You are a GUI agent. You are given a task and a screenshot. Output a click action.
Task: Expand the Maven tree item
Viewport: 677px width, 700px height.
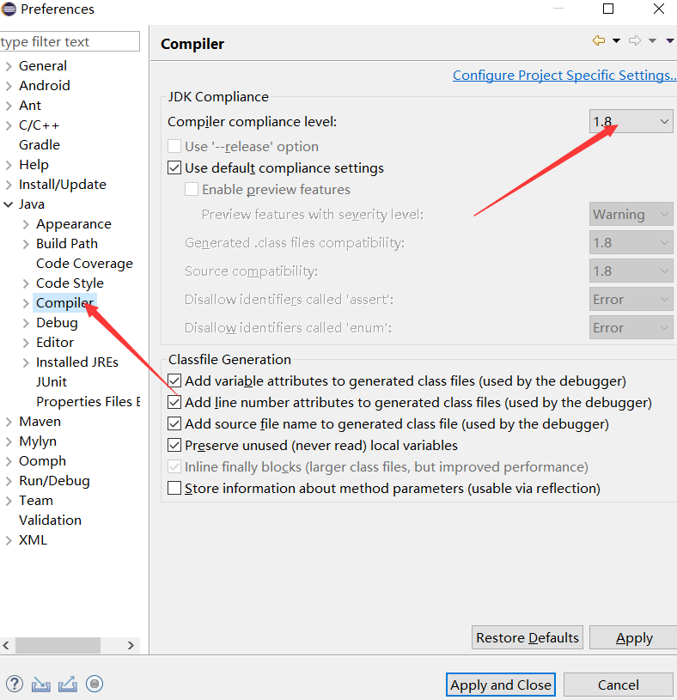coord(9,421)
